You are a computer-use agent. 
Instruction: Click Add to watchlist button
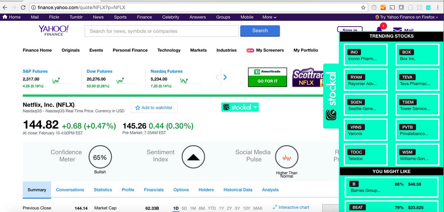(x=154, y=107)
